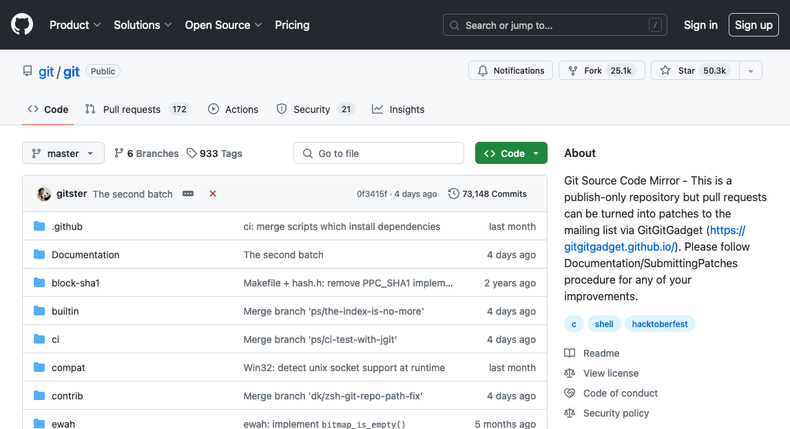
Task: Click the scale icon beside View license
Action: pyautogui.click(x=570, y=373)
